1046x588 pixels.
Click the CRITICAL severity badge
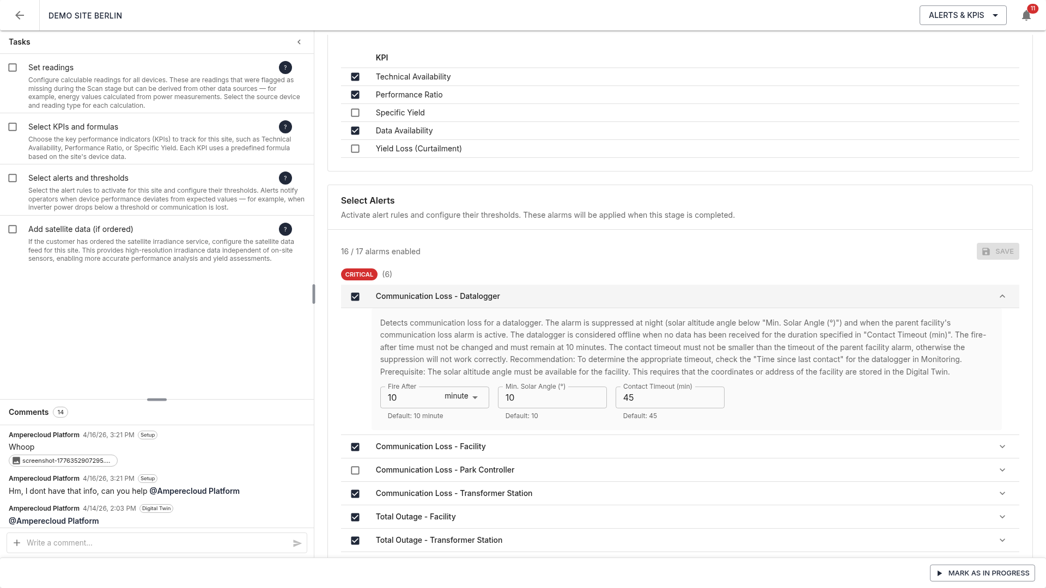click(x=359, y=274)
